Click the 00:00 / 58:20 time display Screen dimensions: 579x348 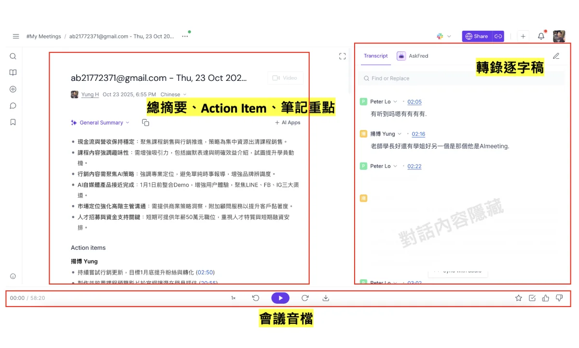point(28,298)
